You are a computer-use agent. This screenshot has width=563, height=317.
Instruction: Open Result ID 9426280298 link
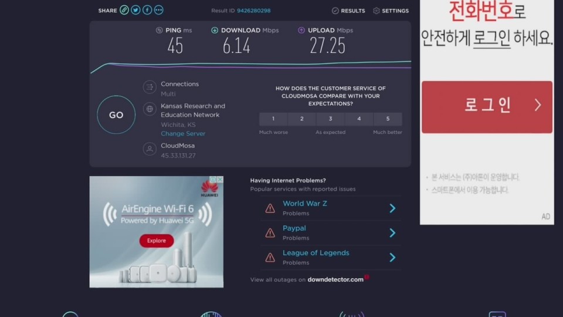(x=253, y=11)
